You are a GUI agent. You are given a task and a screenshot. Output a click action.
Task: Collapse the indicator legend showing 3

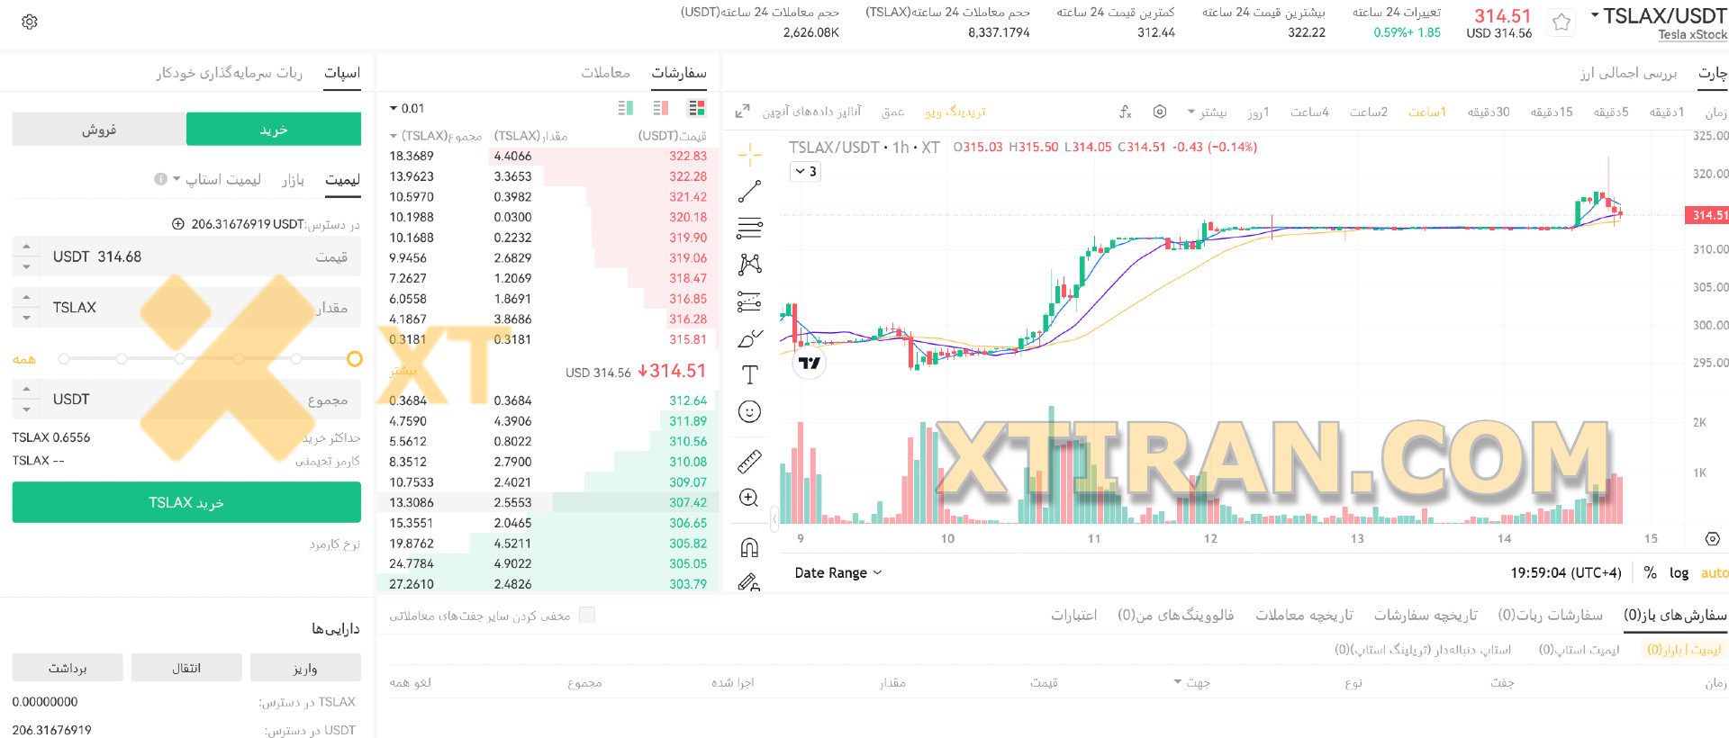(x=806, y=171)
